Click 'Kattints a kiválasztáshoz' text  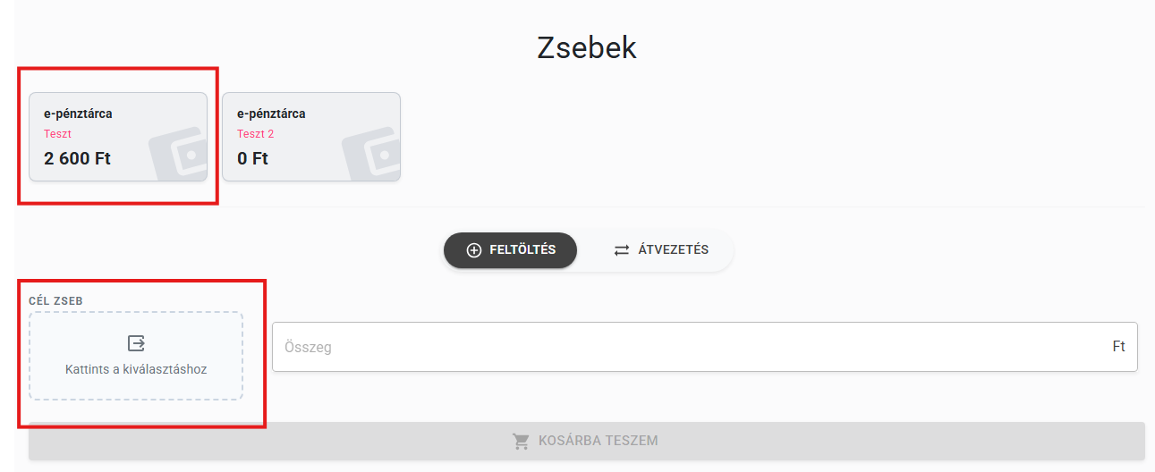click(136, 369)
